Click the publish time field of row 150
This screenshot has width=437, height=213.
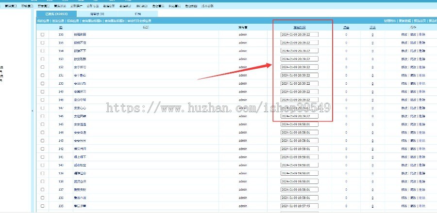299,84
